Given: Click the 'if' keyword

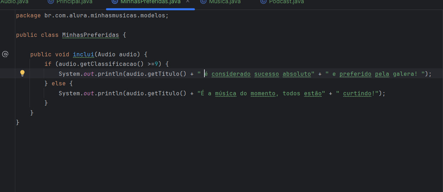Looking at the screenshot, I should pyautogui.click(x=48, y=64).
